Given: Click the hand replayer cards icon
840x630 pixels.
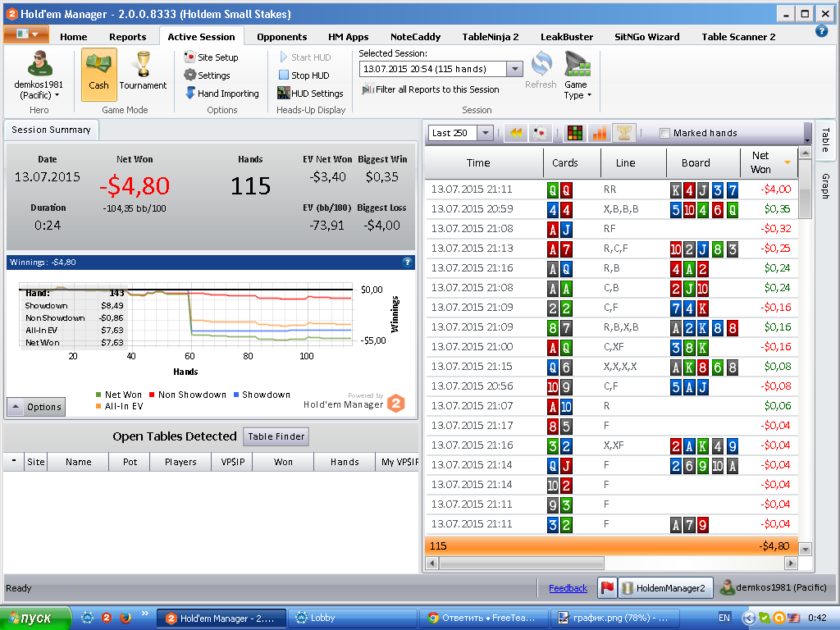Looking at the screenshot, I should click(x=540, y=133).
